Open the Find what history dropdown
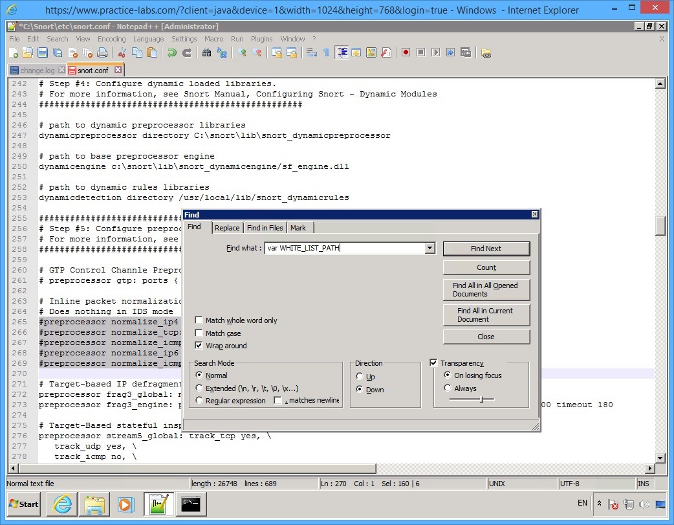 point(429,248)
